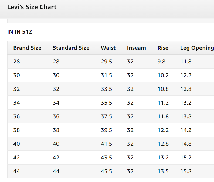
Task: Select leg opening value 13.2 cell
Action: [x=186, y=103]
